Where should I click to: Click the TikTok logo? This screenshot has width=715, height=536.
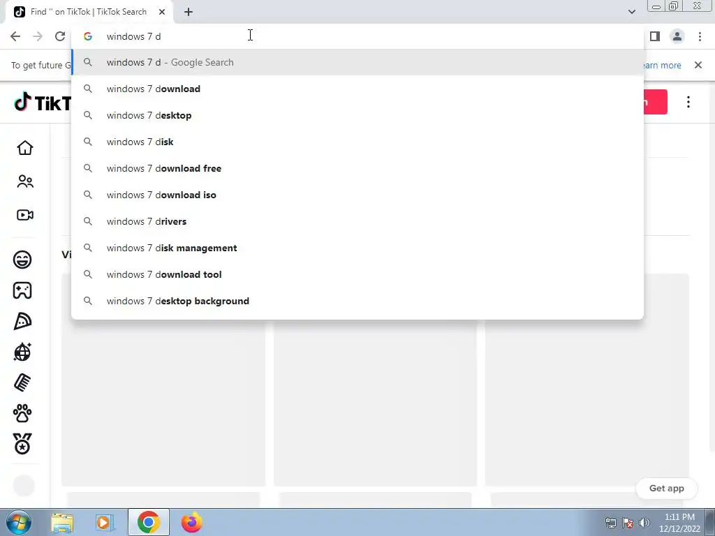(42, 103)
